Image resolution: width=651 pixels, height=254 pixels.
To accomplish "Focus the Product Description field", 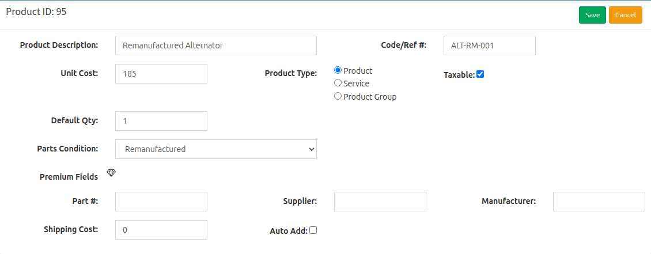I will [x=216, y=46].
